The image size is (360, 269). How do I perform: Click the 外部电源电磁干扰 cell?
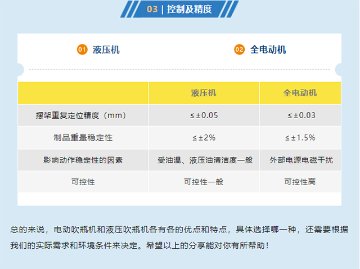(x=300, y=160)
